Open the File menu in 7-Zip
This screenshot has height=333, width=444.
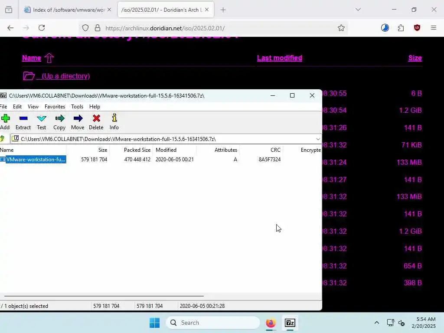coord(3,107)
